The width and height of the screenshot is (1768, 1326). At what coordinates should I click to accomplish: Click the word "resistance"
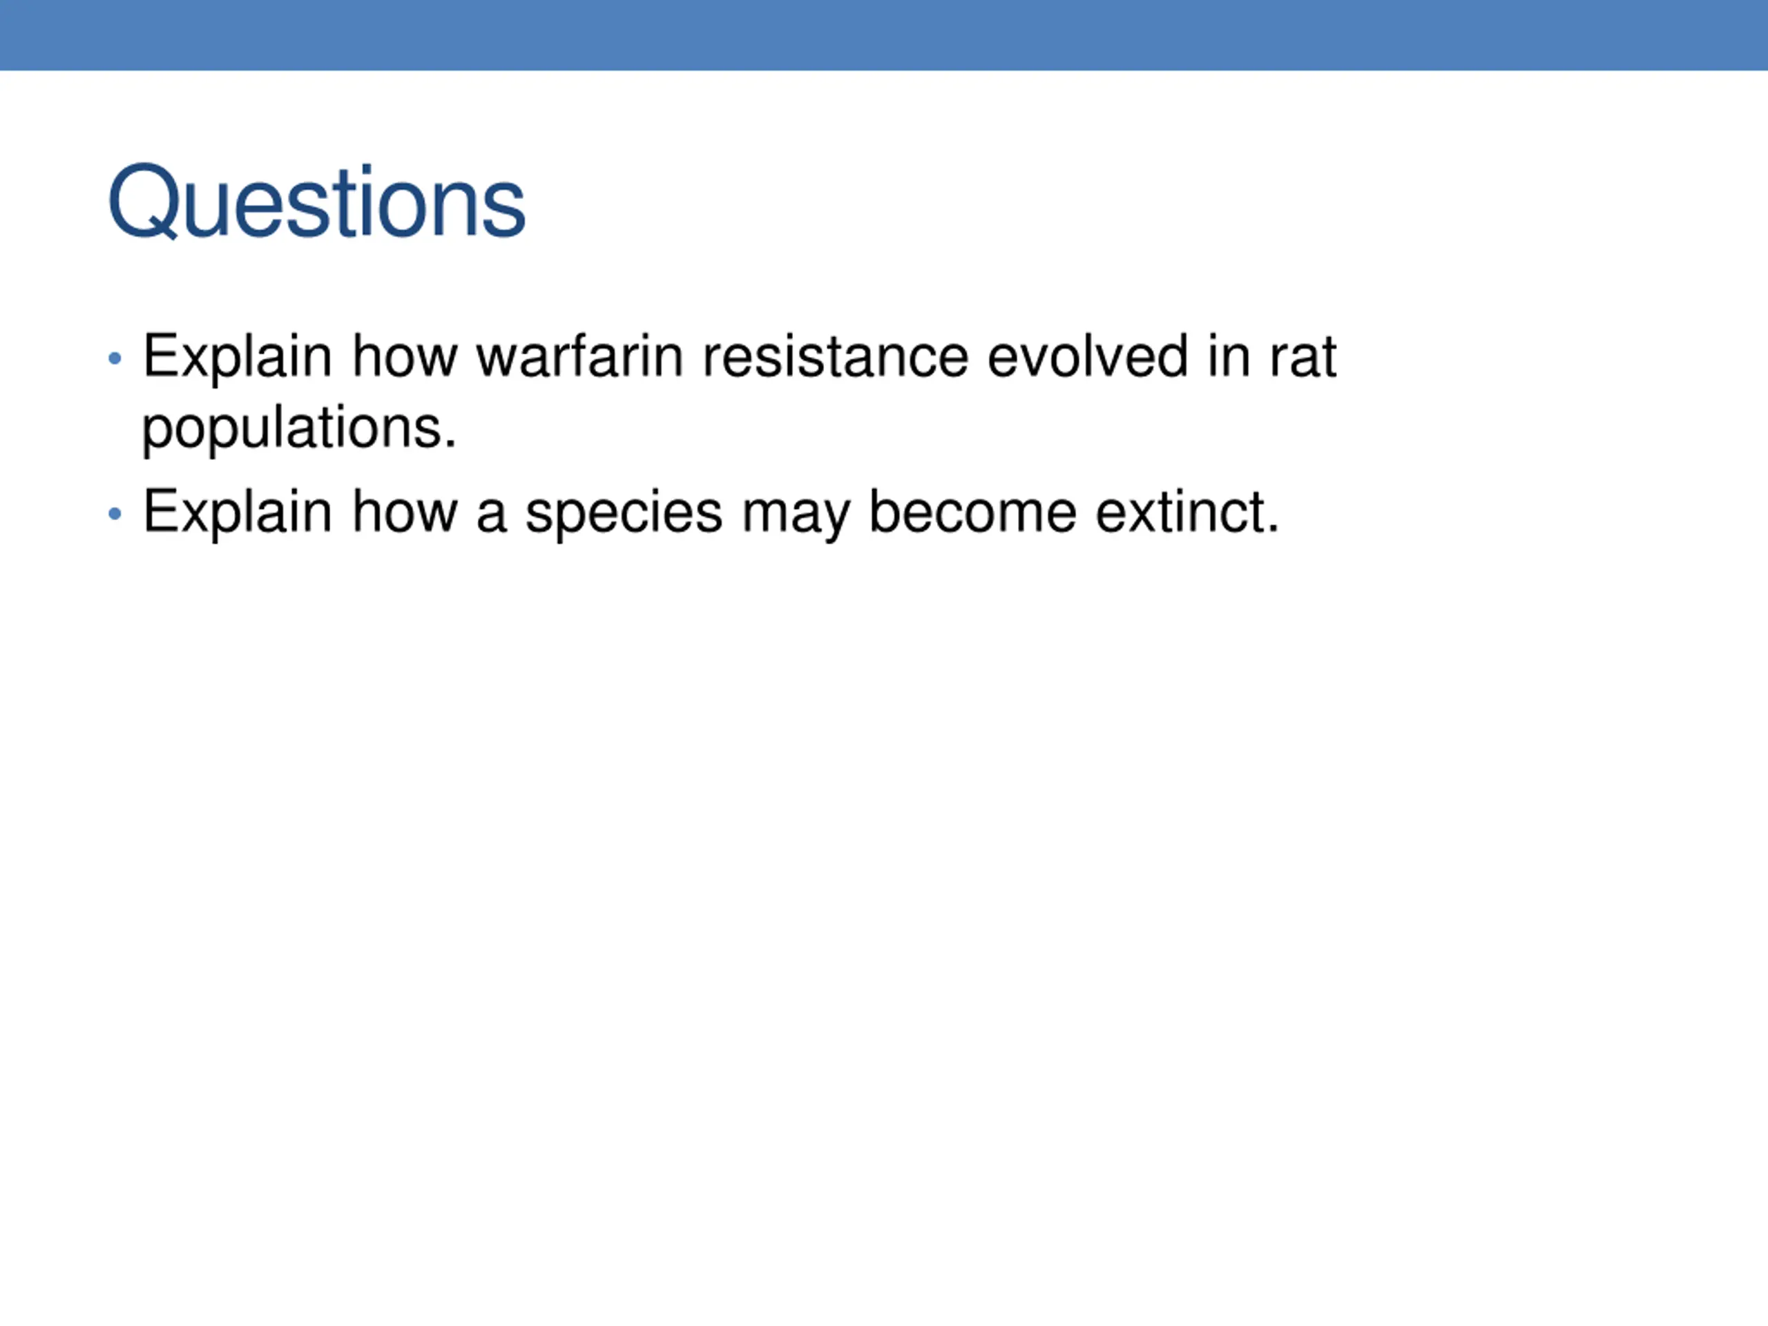(835, 356)
